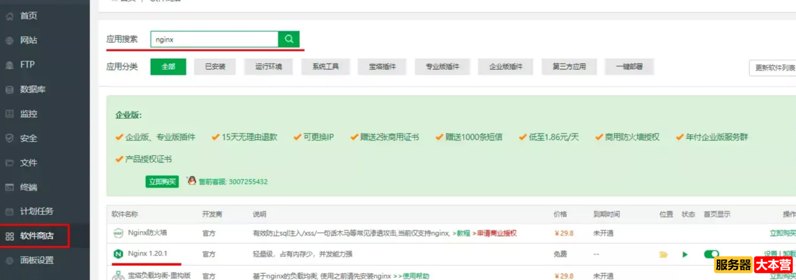
Task: Click the 宝塔负载均衡 row icon
Action: (118, 275)
